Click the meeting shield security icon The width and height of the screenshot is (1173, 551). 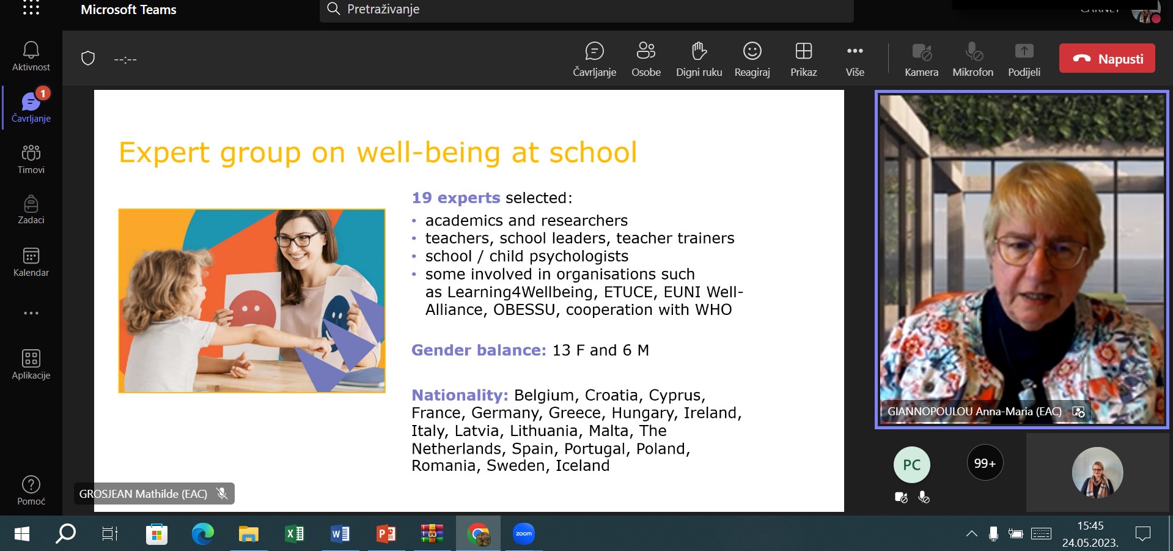tap(88, 59)
